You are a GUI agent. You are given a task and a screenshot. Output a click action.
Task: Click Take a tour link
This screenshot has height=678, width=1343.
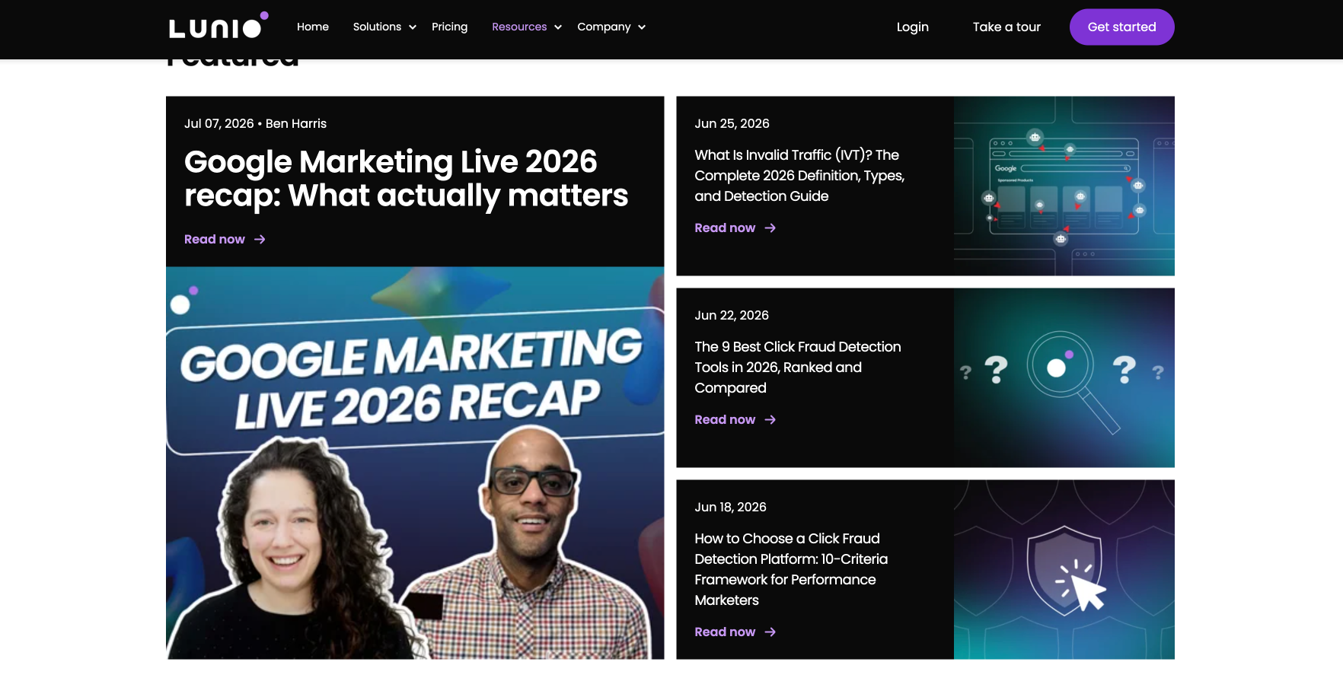point(1006,27)
